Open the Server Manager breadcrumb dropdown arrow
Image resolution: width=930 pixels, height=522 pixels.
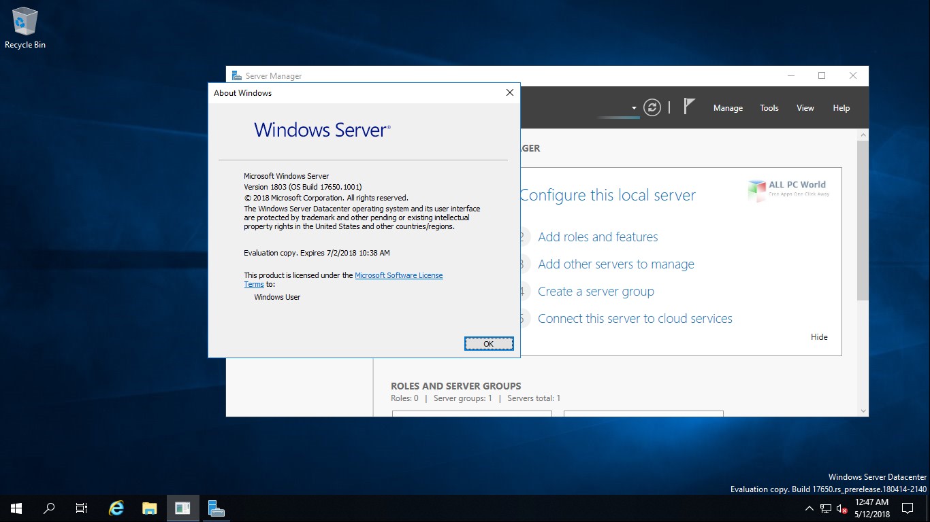coord(634,108)
